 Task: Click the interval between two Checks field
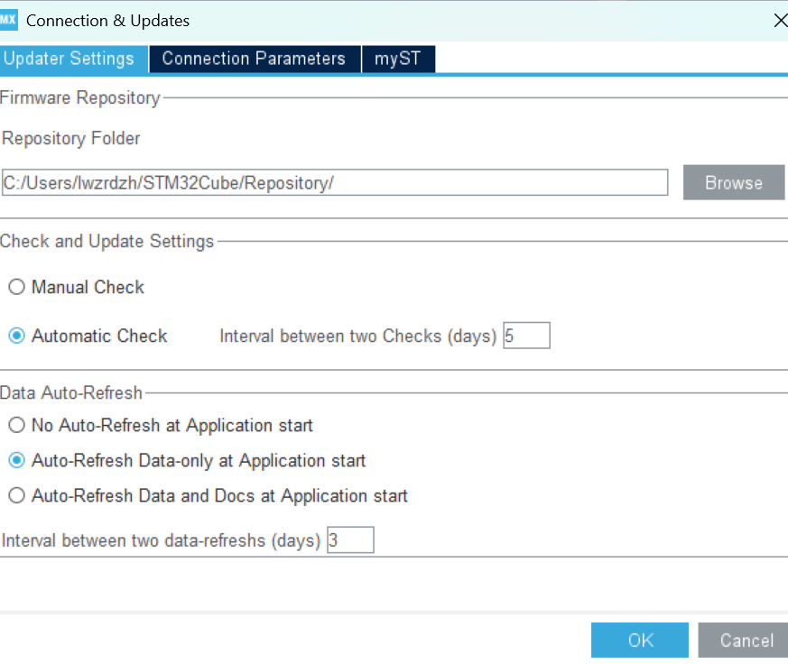coord(526,336)
